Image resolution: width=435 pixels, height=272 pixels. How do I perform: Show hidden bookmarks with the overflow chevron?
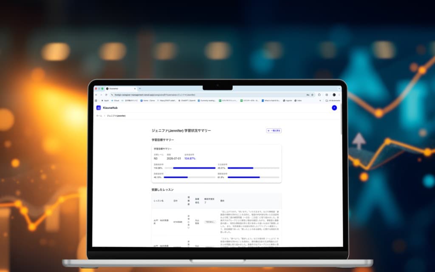point(320,100)
